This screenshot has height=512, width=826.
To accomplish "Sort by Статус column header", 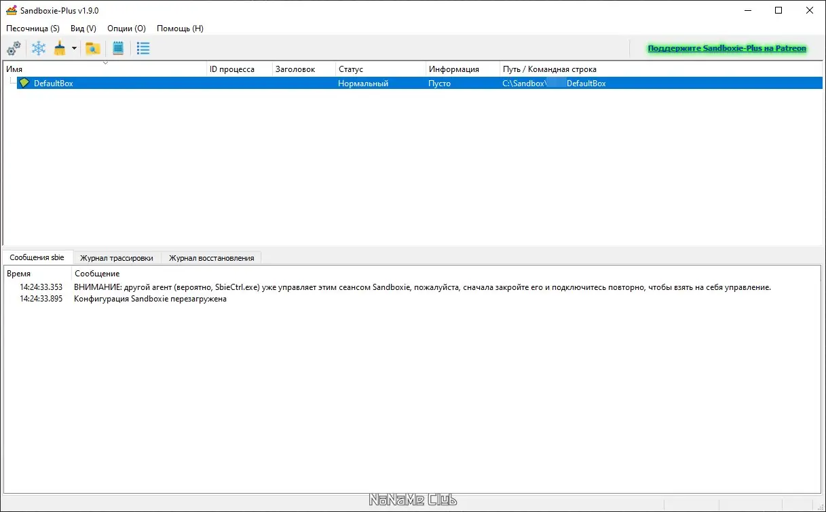I will pyautogui.click(x=381, y=69).
